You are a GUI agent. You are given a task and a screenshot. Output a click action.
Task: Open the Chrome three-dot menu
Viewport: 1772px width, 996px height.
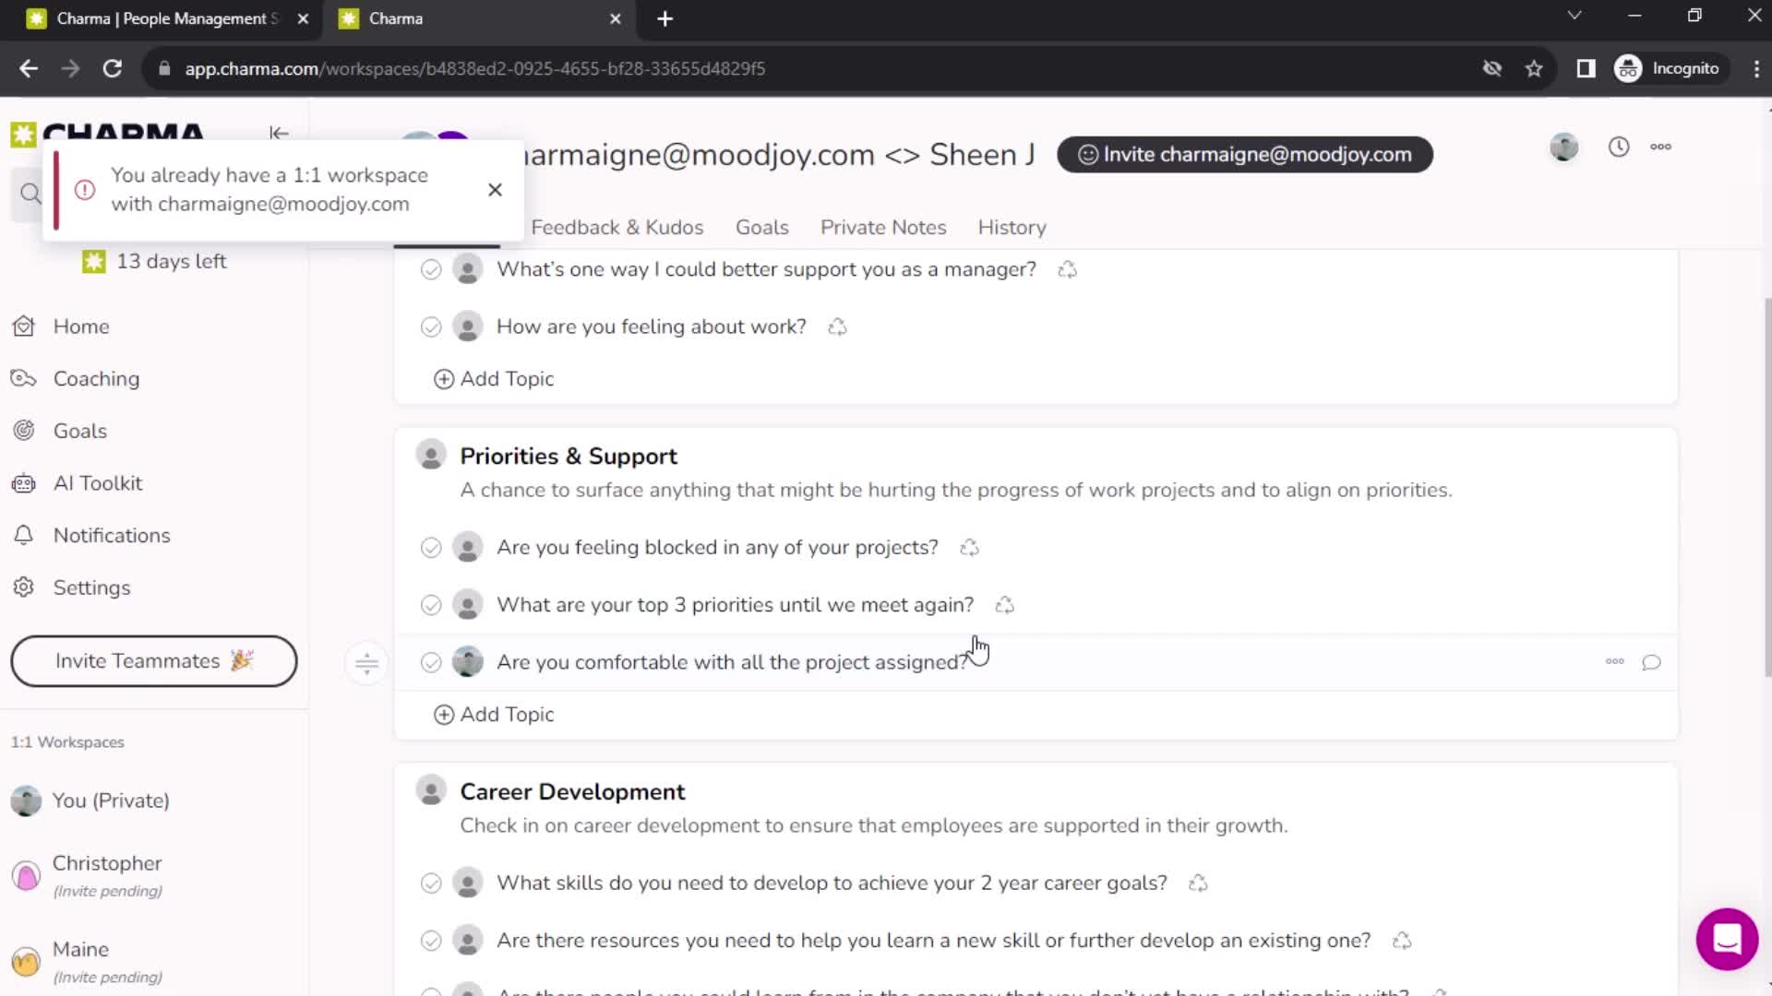[x=1756, y=68]
